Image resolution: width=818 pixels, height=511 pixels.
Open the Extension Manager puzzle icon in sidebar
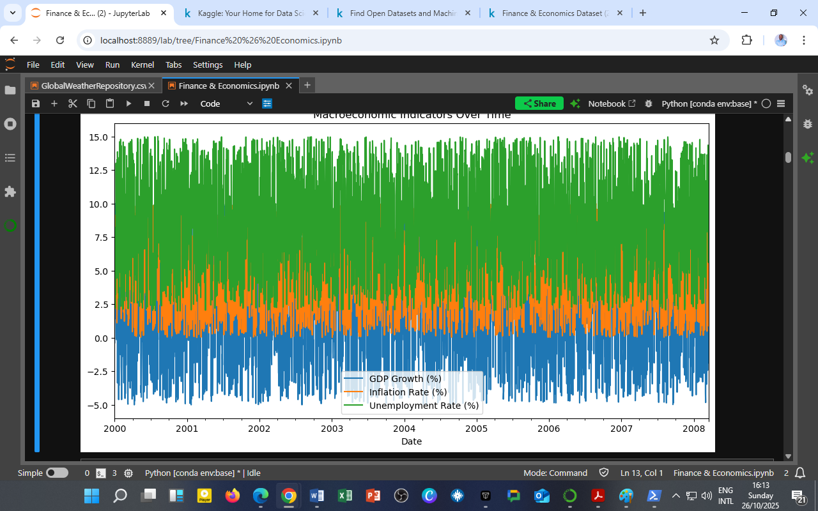coord(10,192)
